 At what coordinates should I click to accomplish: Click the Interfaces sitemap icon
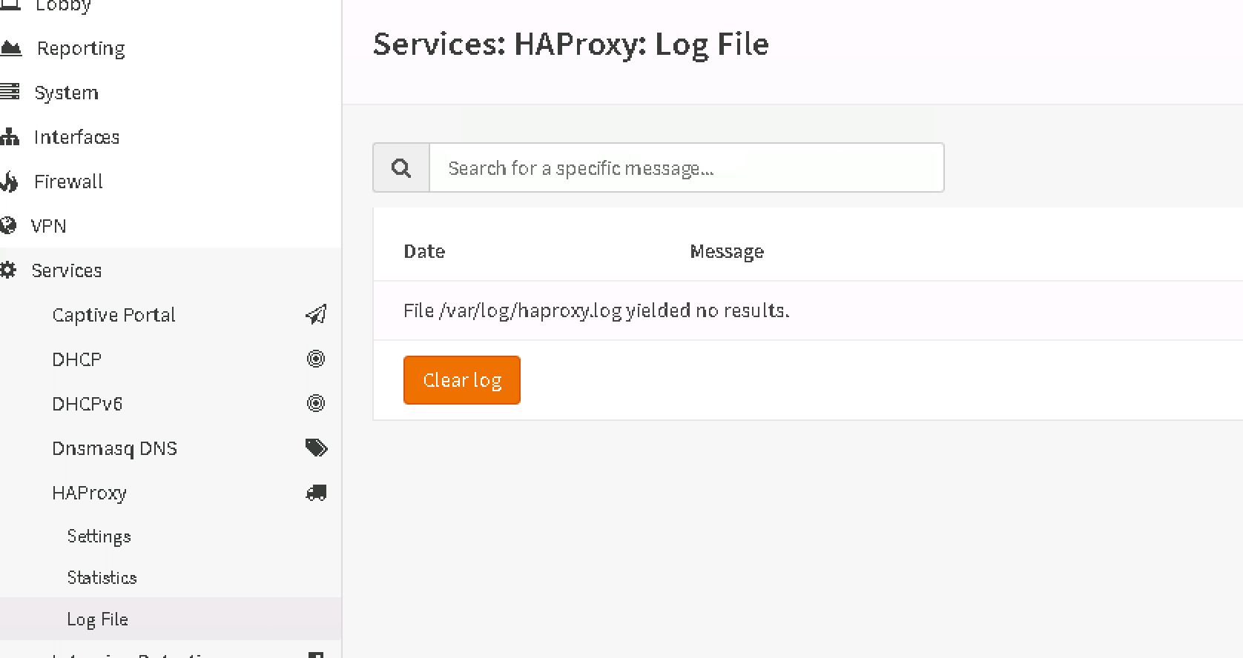(9, 136)
